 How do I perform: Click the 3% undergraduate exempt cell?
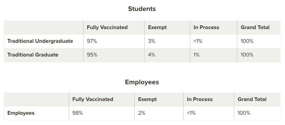(x=151, y=41)
